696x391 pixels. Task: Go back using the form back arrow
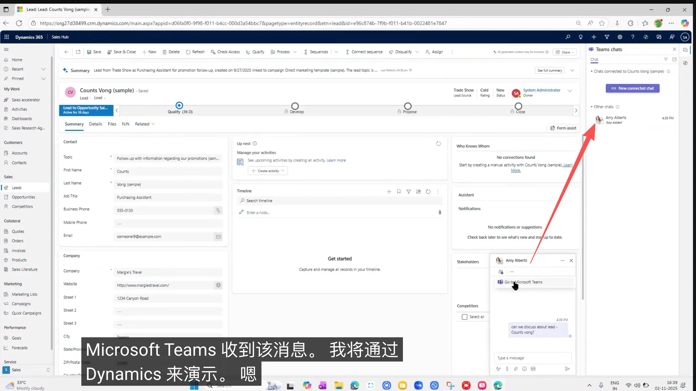click(67, 52)
